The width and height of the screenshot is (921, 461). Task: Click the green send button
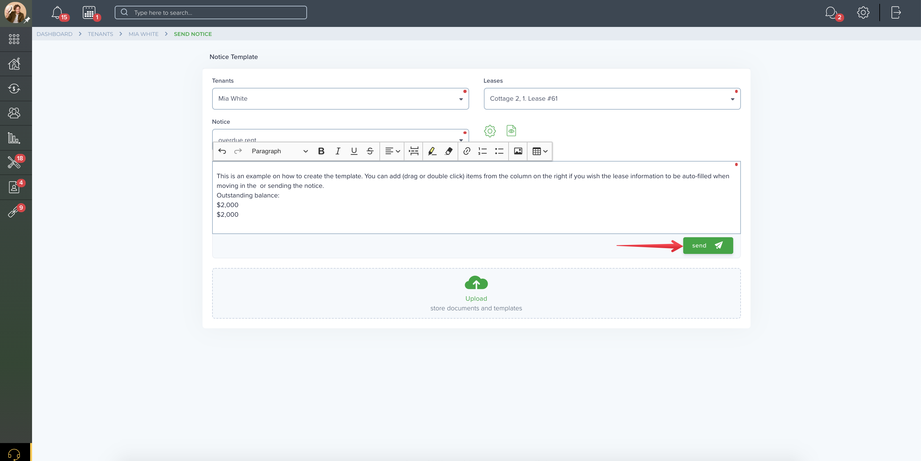708,246
